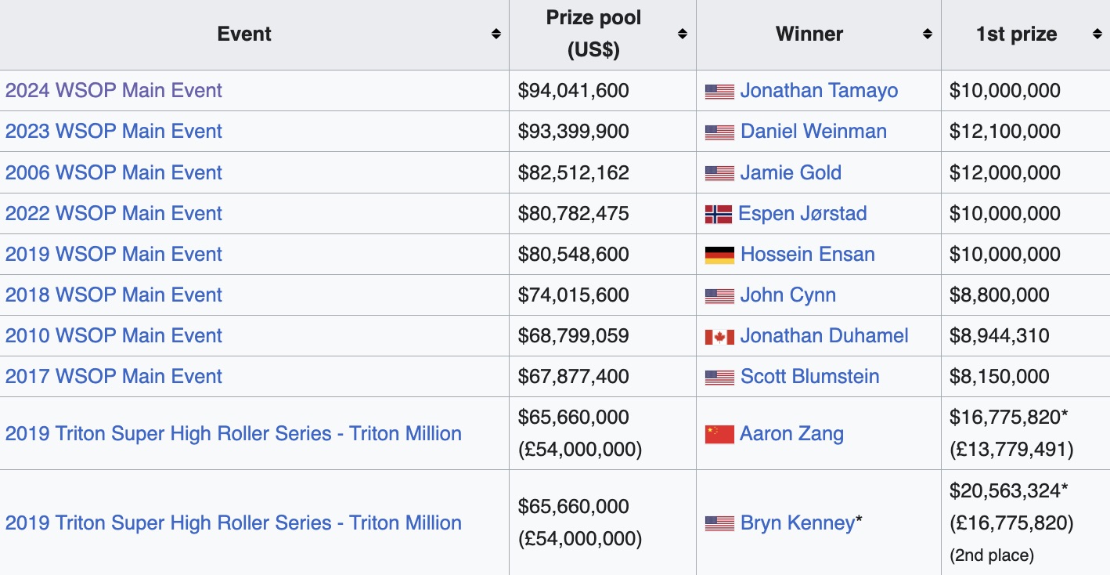Viewport: 1110px width, 575px height.
Task: Click the Event column header
Action: (x=244, y=34)
